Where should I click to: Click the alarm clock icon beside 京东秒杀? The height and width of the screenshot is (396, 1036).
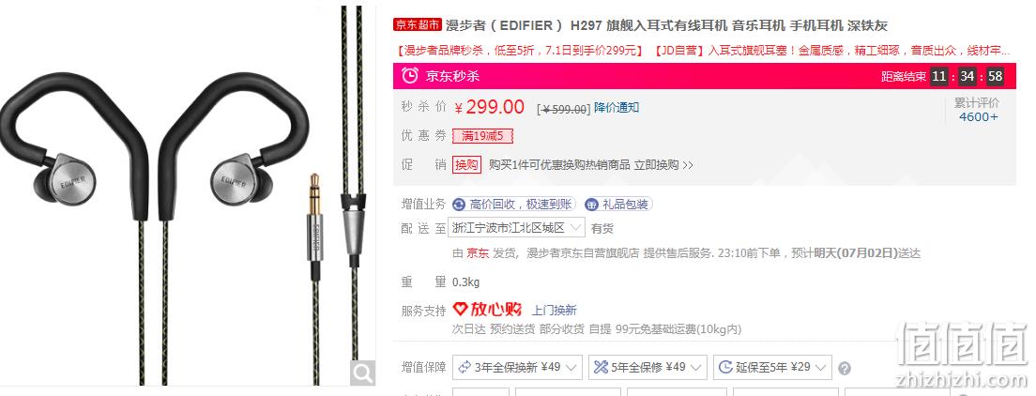[410, 76]
